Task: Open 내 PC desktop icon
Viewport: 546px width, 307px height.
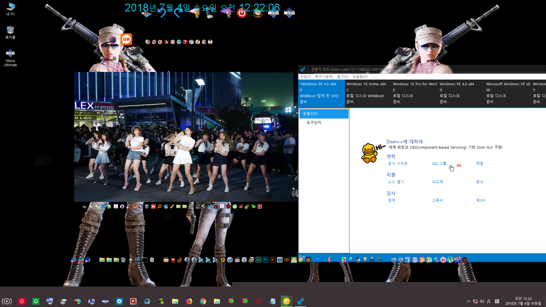Action: (x=11, y=9)
